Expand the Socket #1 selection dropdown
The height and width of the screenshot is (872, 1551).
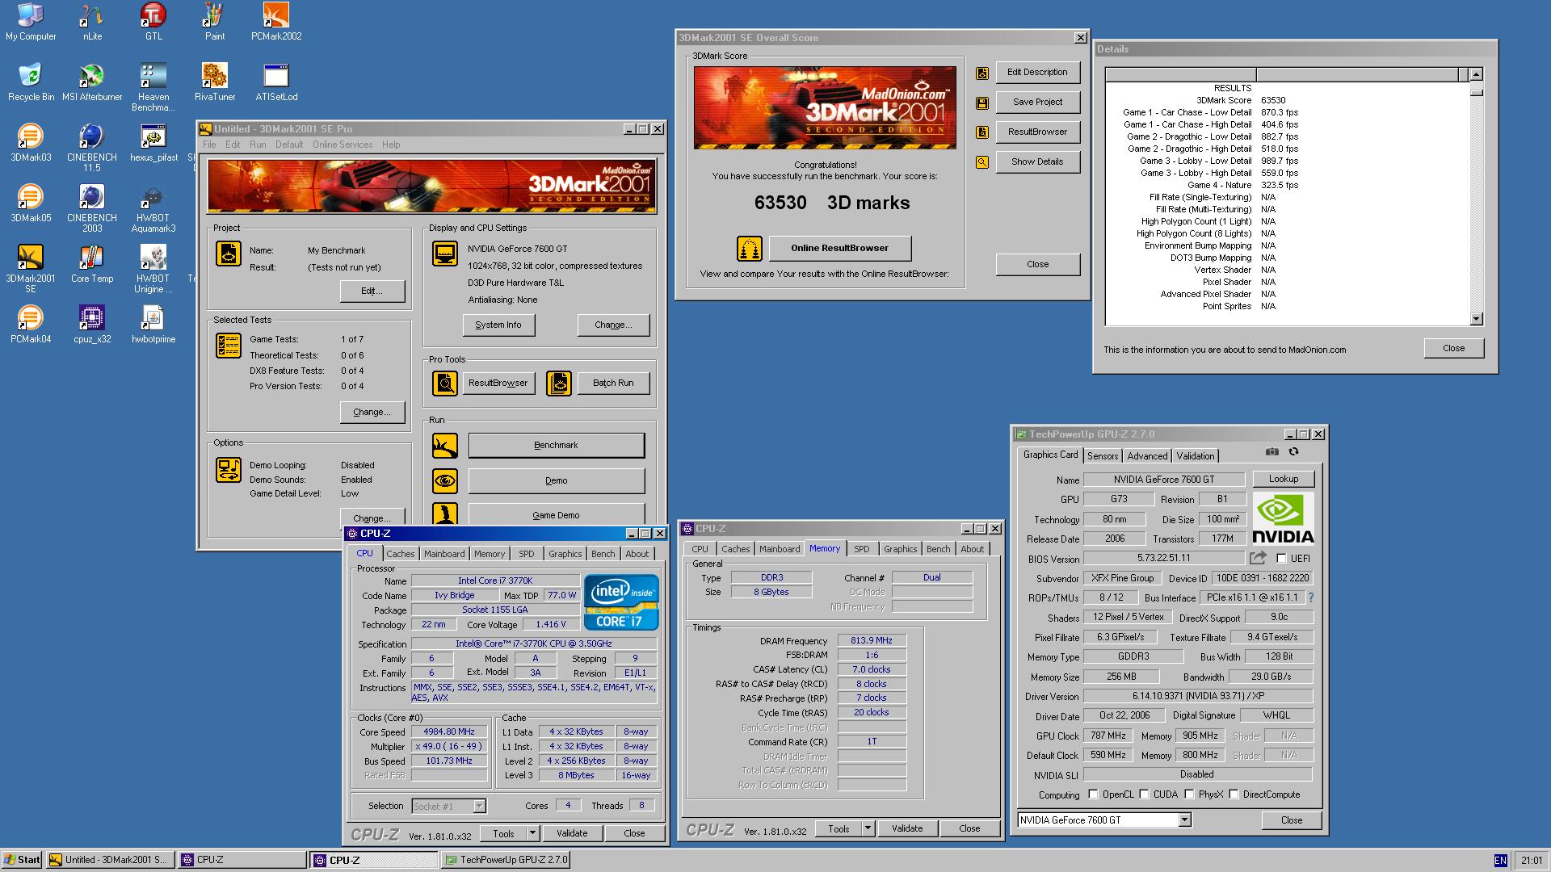point(479,806)
